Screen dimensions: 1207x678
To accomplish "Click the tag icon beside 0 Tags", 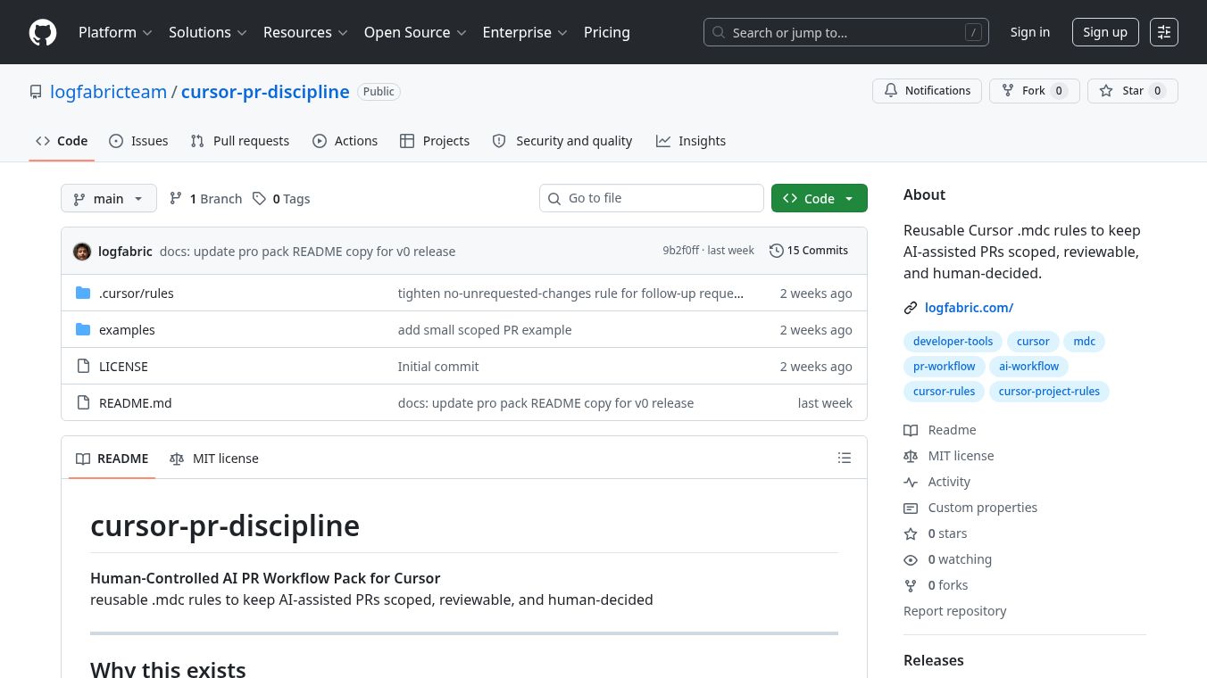I will click(x=259, y=198).
